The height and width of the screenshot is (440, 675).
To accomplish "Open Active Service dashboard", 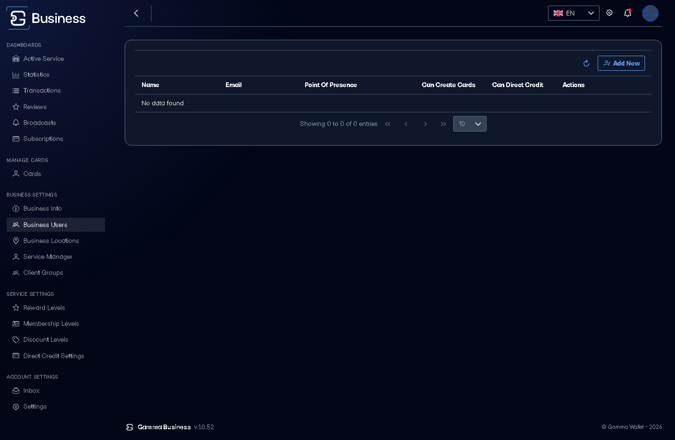I will (x=56, y=59).
